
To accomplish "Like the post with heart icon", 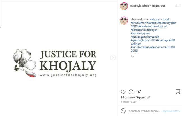I will click(x=123, y=92).
